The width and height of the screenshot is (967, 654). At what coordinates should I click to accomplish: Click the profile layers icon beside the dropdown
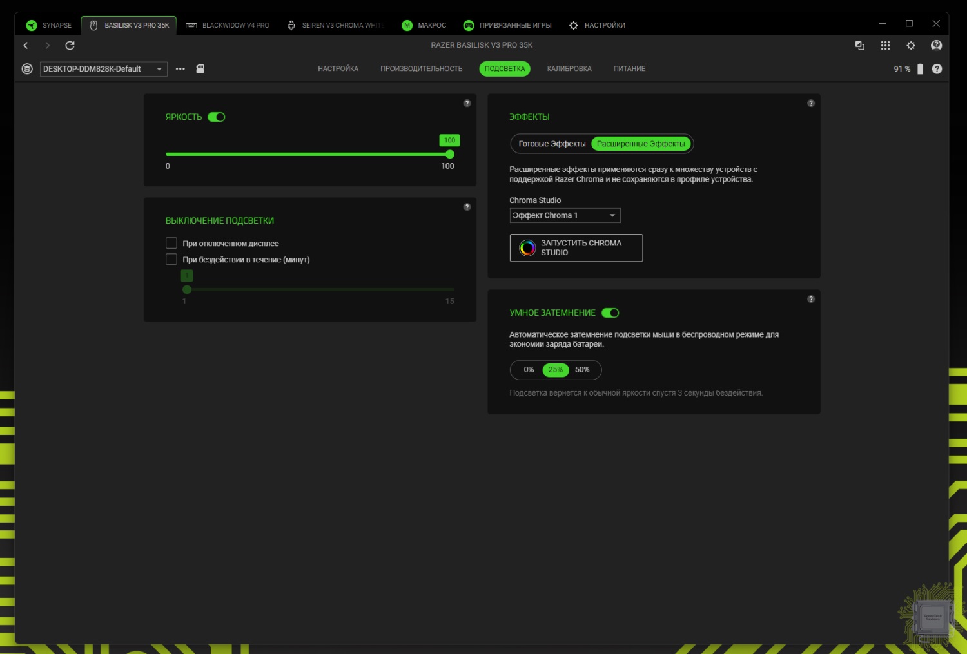pyautogui.click(x=27, y=69)
